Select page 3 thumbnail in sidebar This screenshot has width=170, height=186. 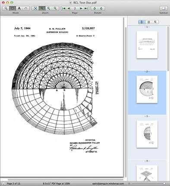[147, 134]
